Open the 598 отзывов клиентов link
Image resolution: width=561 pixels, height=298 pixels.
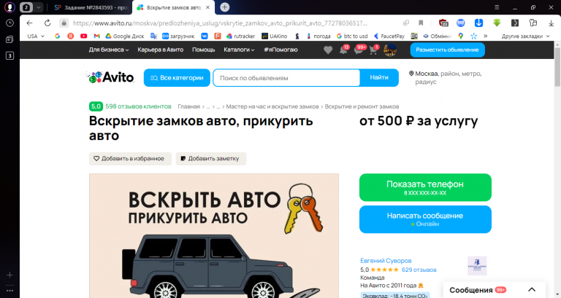tap(138, 106)
